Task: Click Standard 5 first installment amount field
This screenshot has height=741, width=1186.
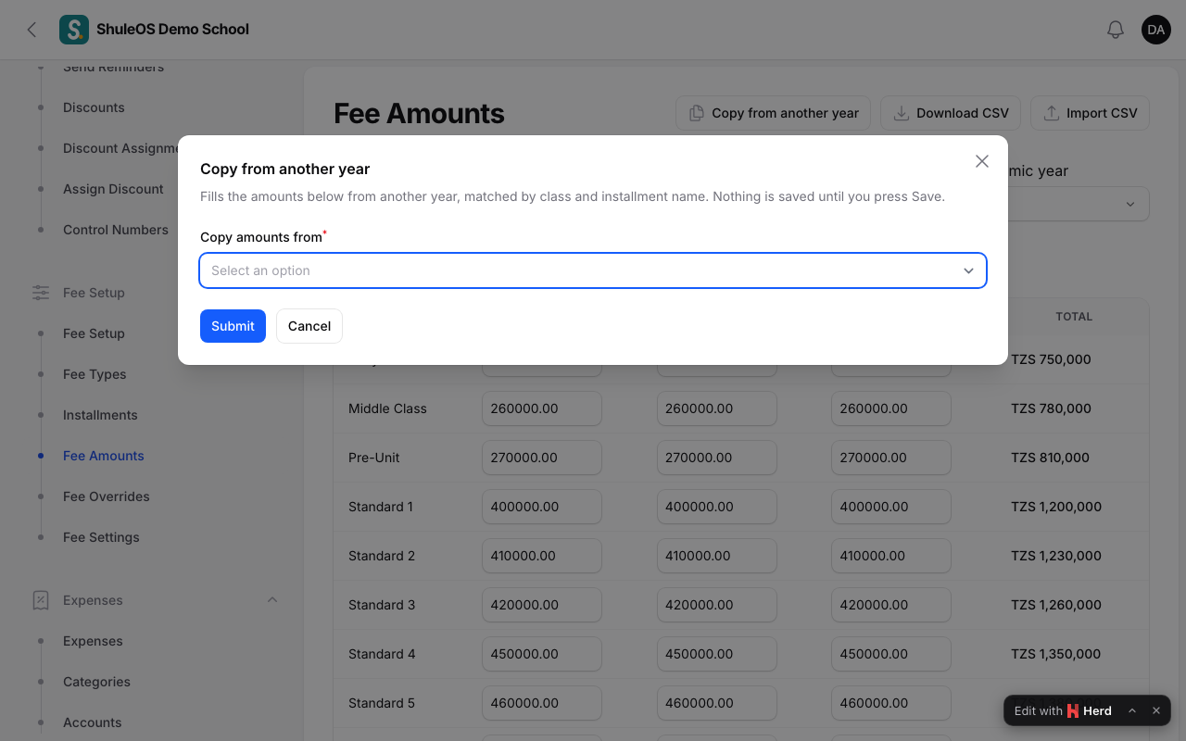Action: click(x=542, y=703)
